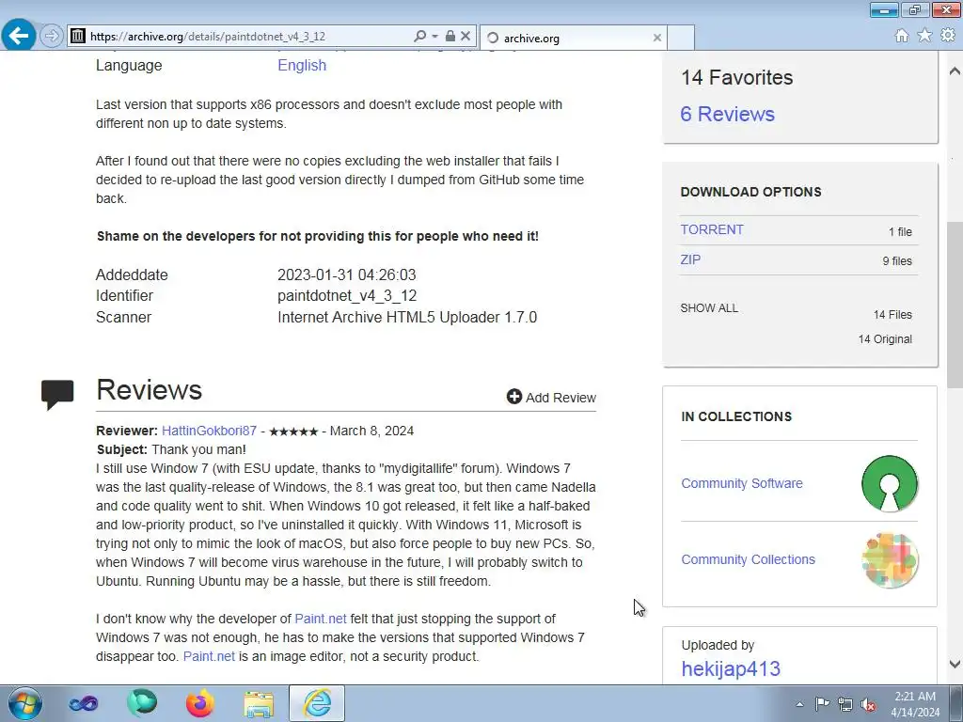The width and height of the screenshot is (963, 722).
Task: Click the archive.org site icon in address bar
Action: point(78,37)
